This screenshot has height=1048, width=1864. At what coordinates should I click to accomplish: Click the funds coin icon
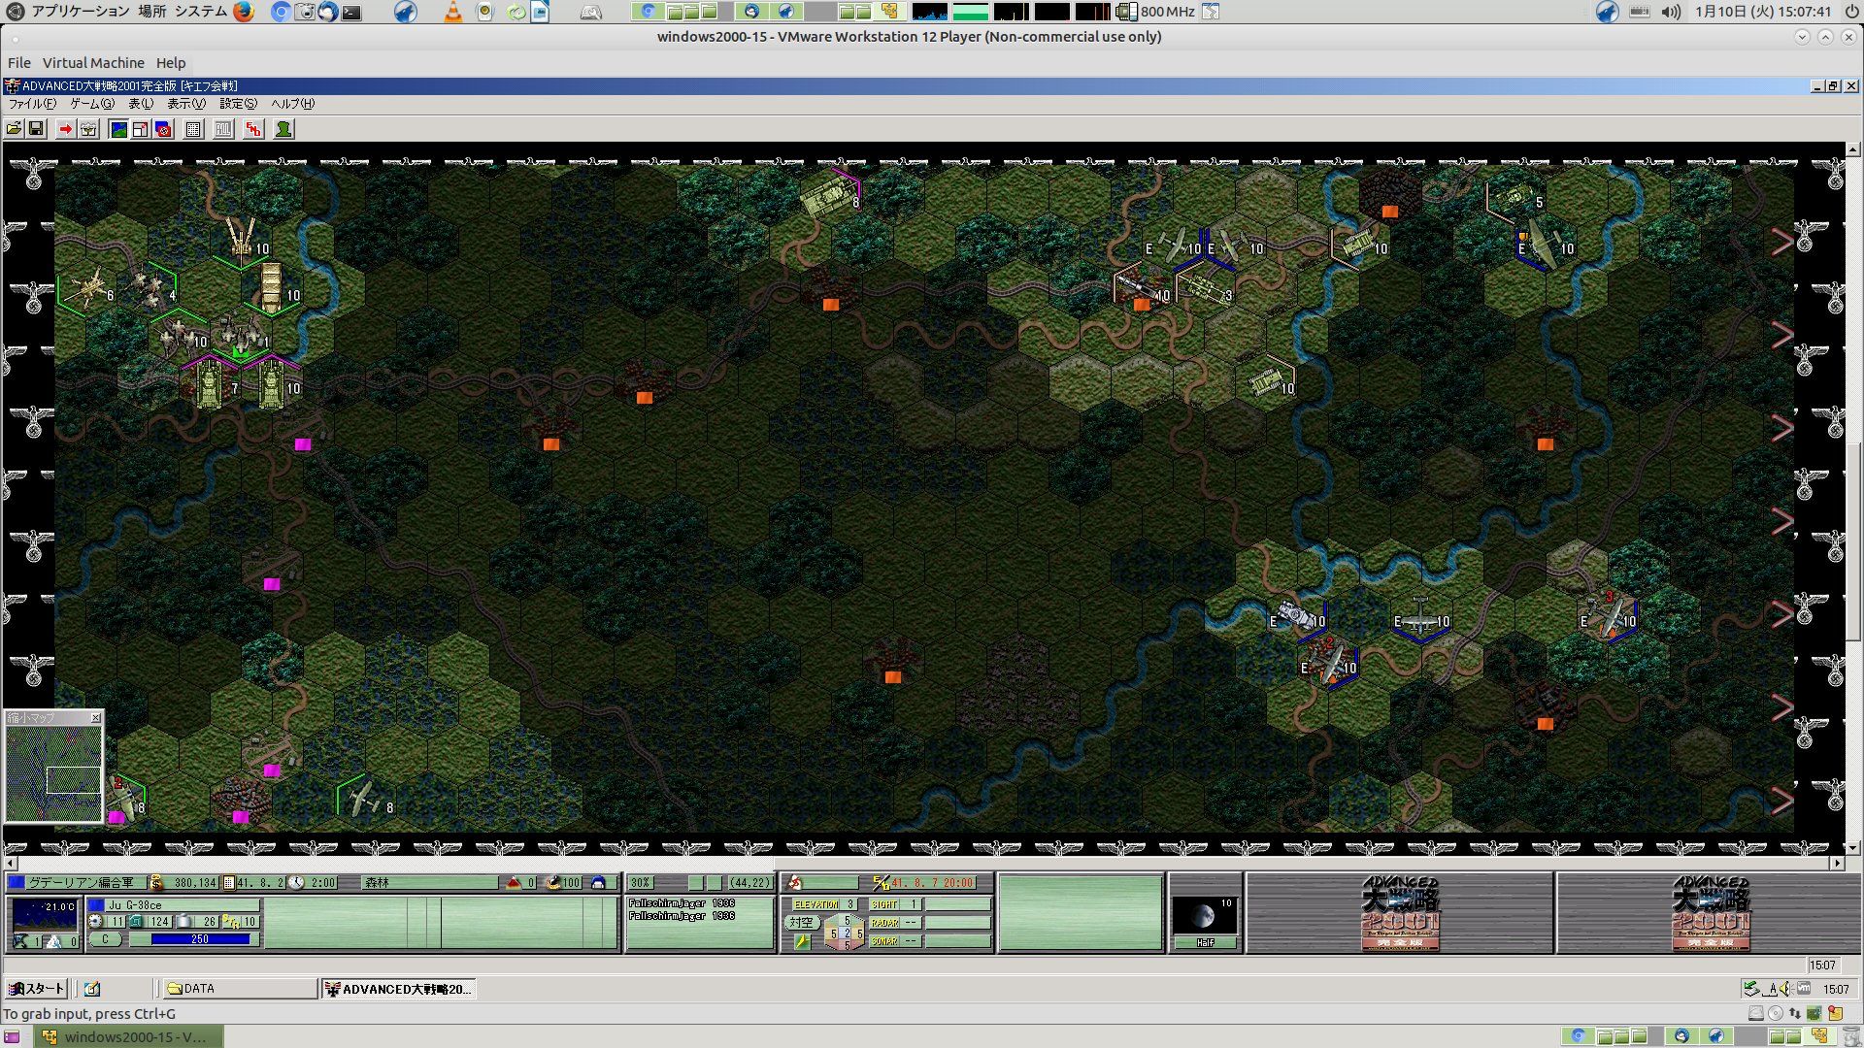click(x=156, y=883)
